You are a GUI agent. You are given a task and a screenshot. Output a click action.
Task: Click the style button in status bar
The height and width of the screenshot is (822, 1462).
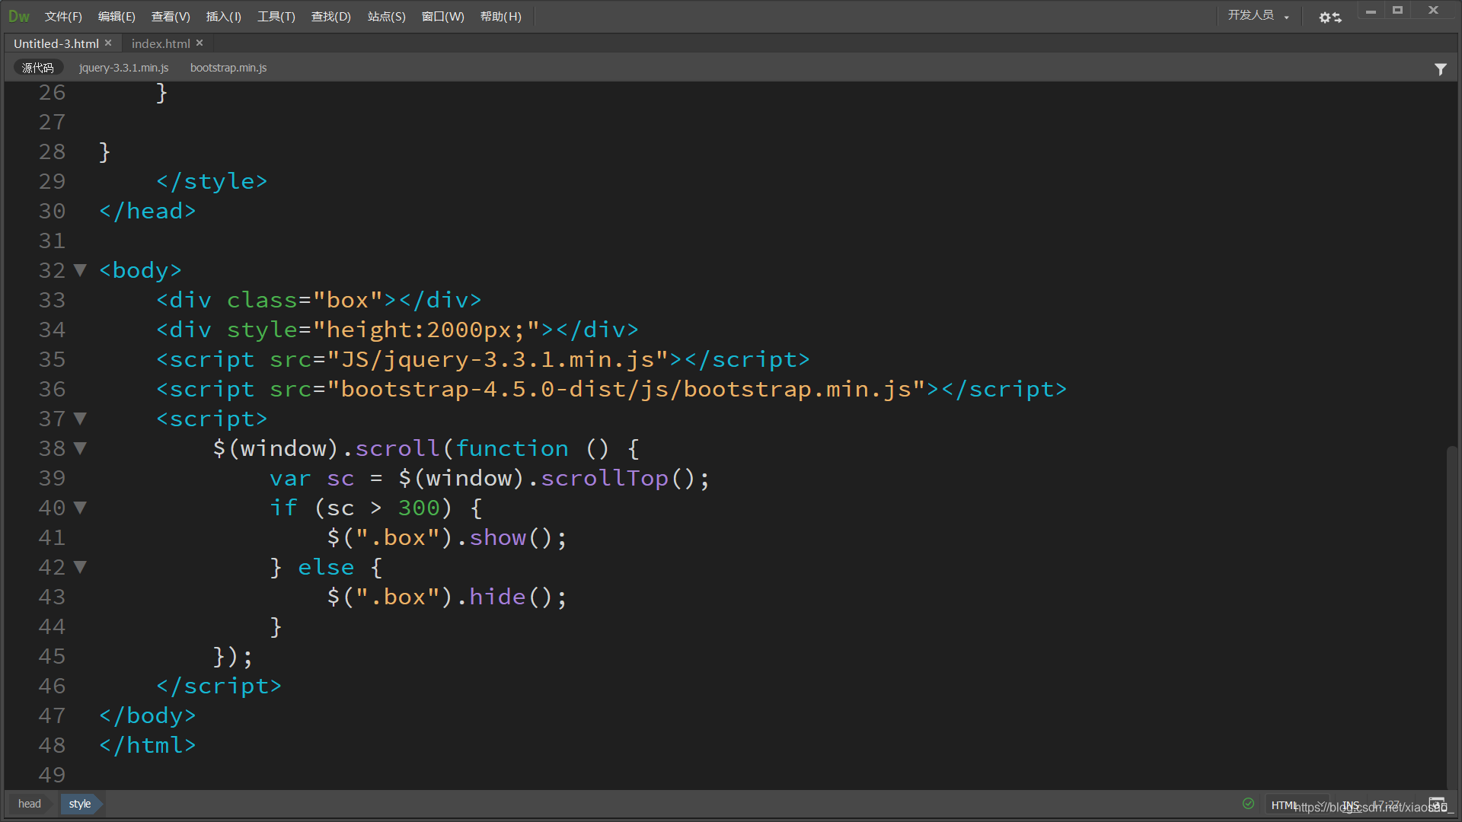[x=79, y=803]
